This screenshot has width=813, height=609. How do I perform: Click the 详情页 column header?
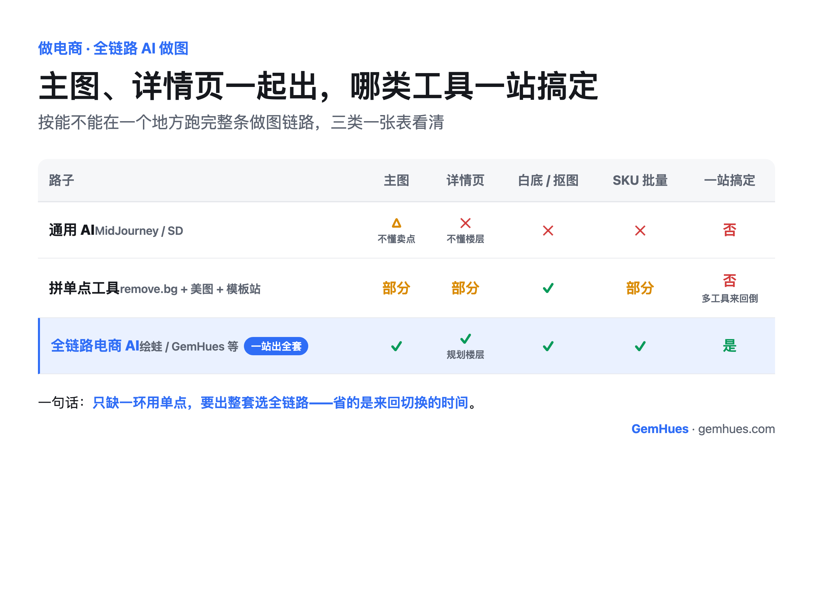(x=465, y=180)
